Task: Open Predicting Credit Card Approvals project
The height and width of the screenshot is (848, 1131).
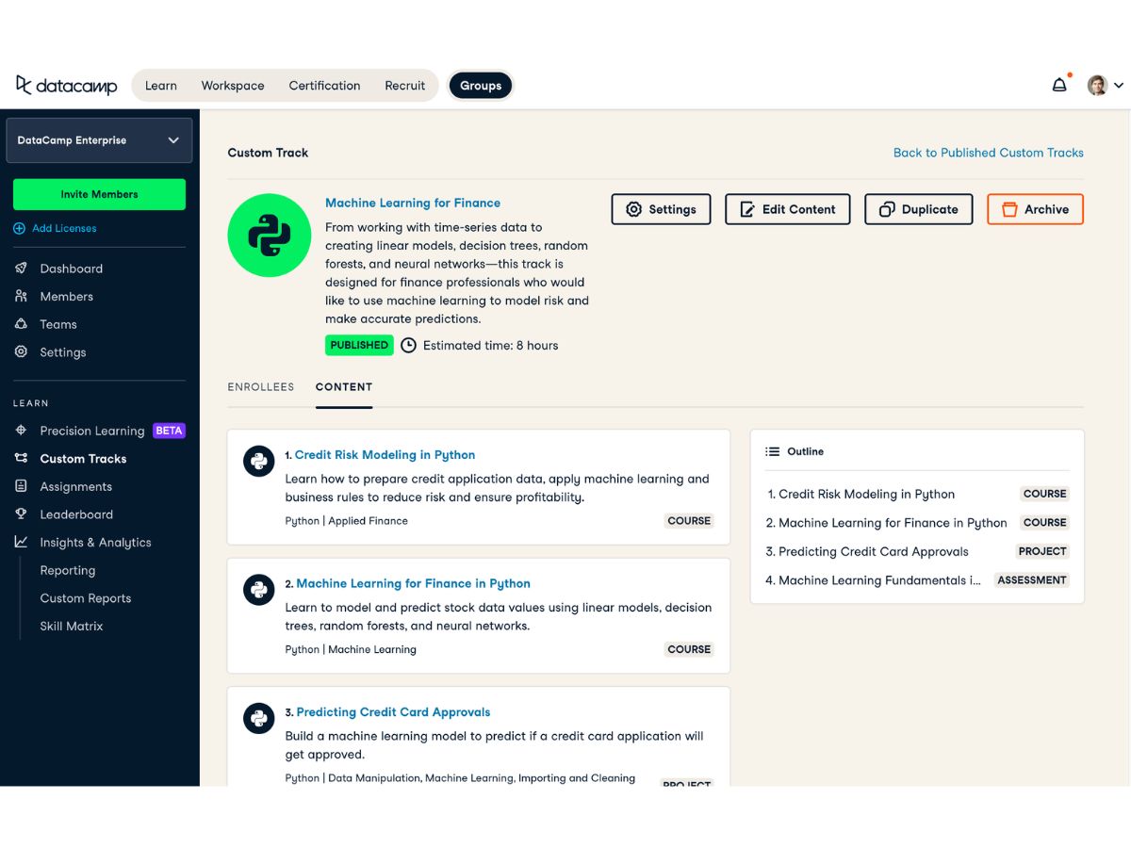Action: [x=393, y=712]
